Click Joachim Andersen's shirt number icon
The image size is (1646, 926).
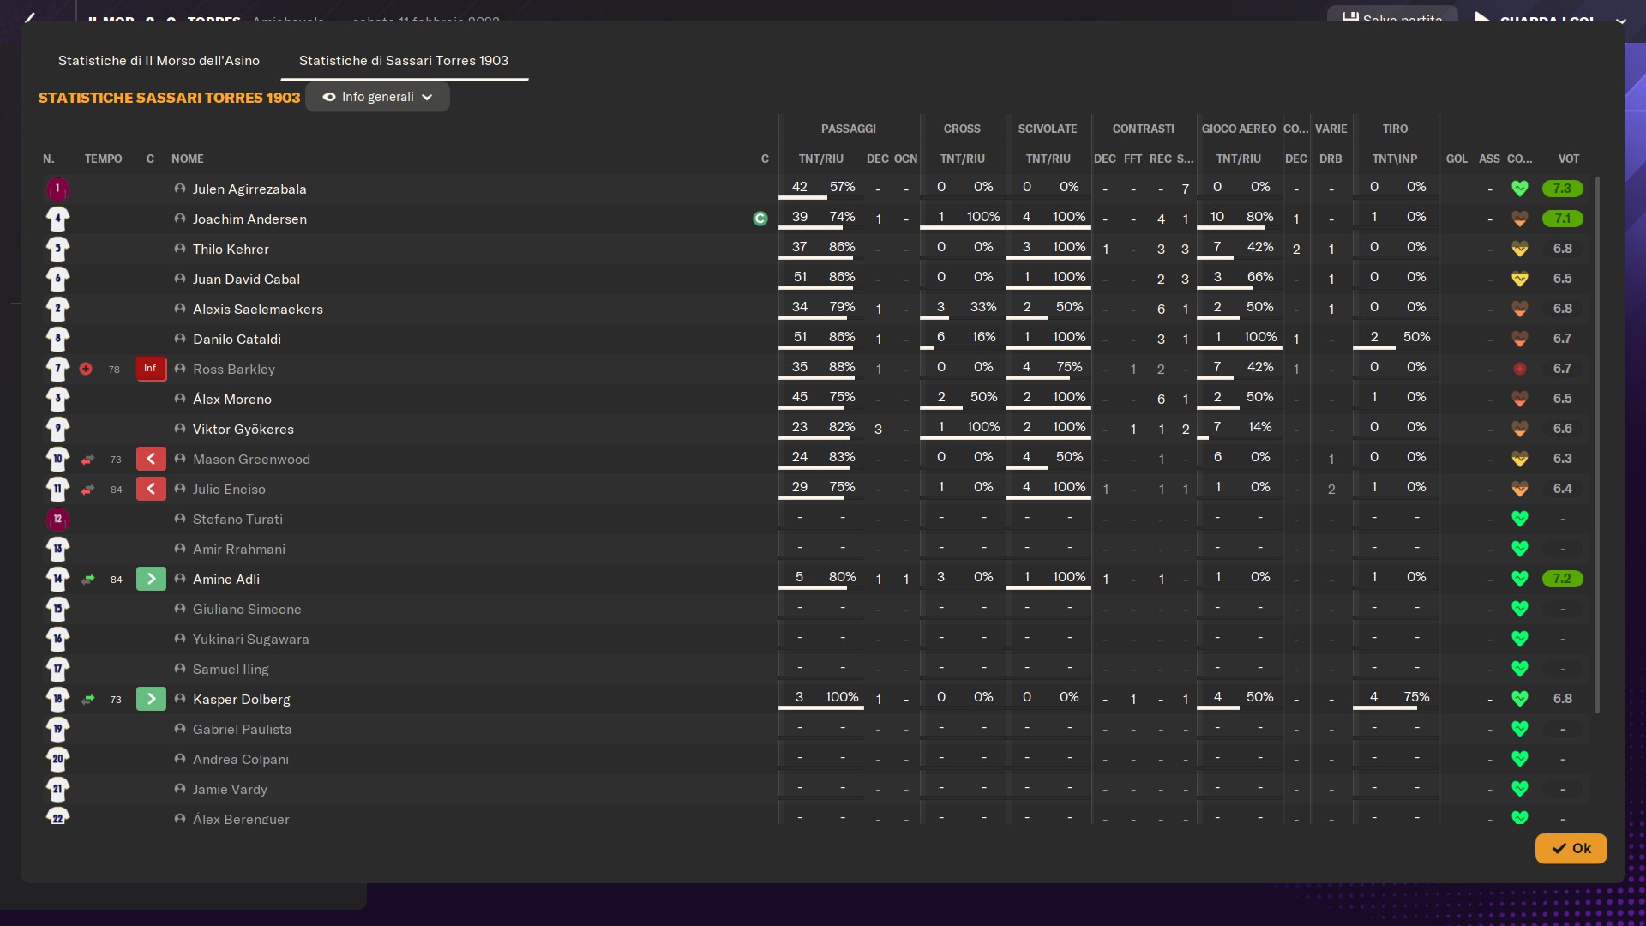click(57, 219)
